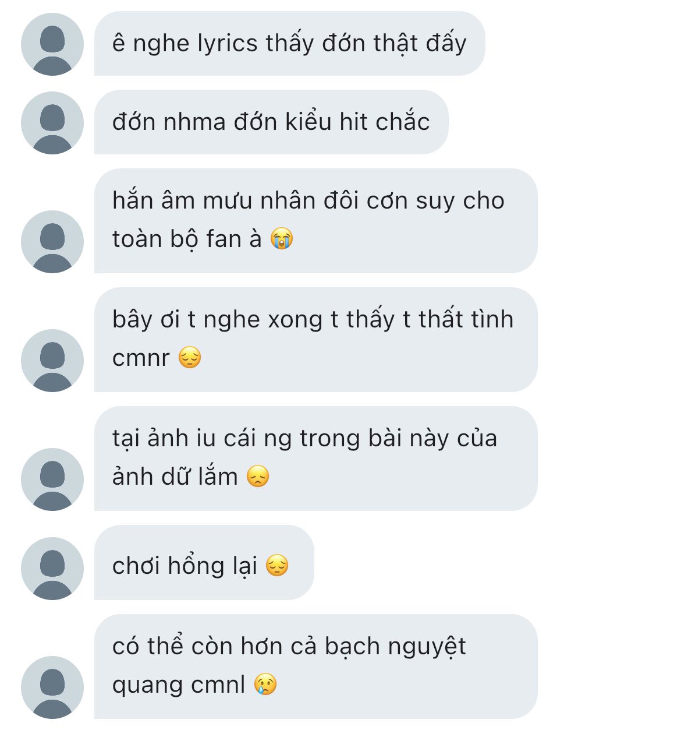Click pensive emoji after 'chơi hồng lại'
The image size is (681, 730).
pyautogui.click(x=277, y=566)
